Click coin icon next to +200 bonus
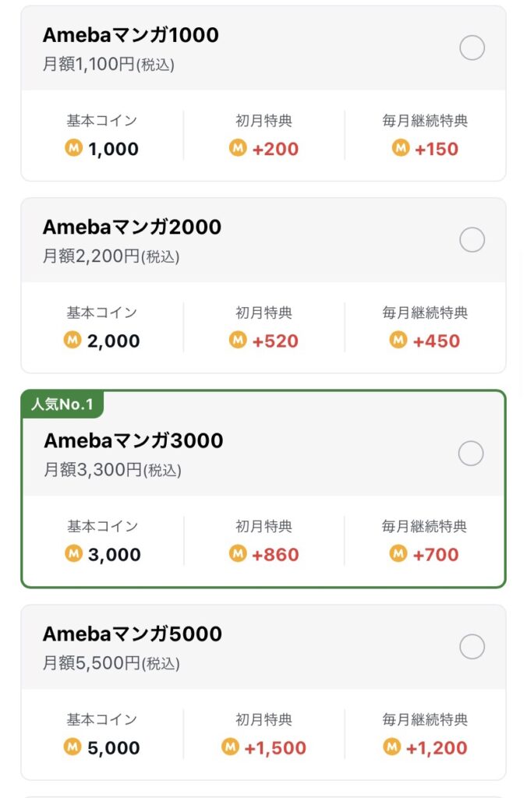527x798 pixels. tap(238, 148)
